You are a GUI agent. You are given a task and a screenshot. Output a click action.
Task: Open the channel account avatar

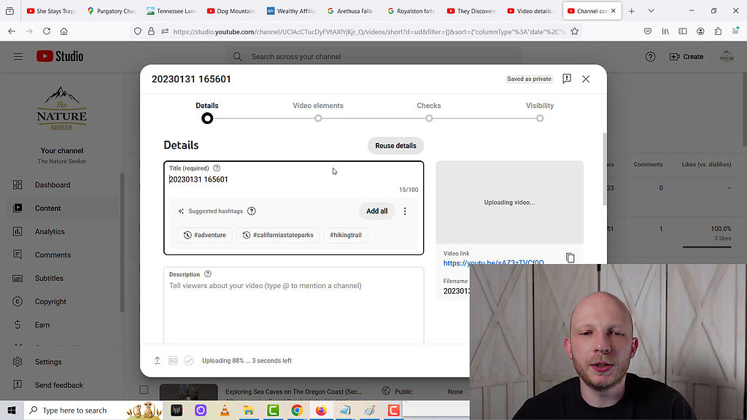(x=727, y=57)
